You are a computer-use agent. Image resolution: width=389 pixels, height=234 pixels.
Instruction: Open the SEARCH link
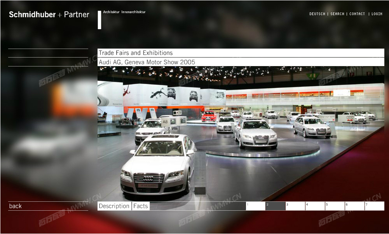(337, 14)
